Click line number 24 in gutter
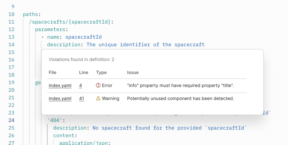 coord(11,120)
